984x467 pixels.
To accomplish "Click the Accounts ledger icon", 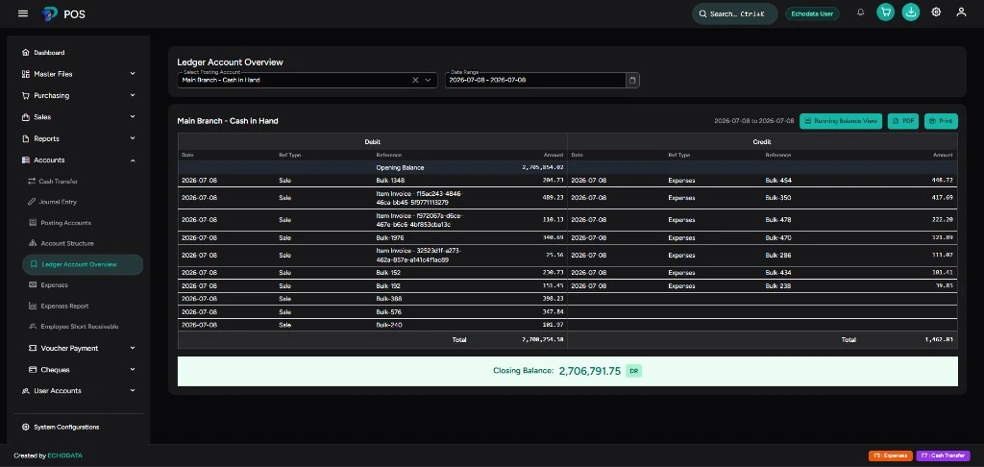I will tap(26, 160).
